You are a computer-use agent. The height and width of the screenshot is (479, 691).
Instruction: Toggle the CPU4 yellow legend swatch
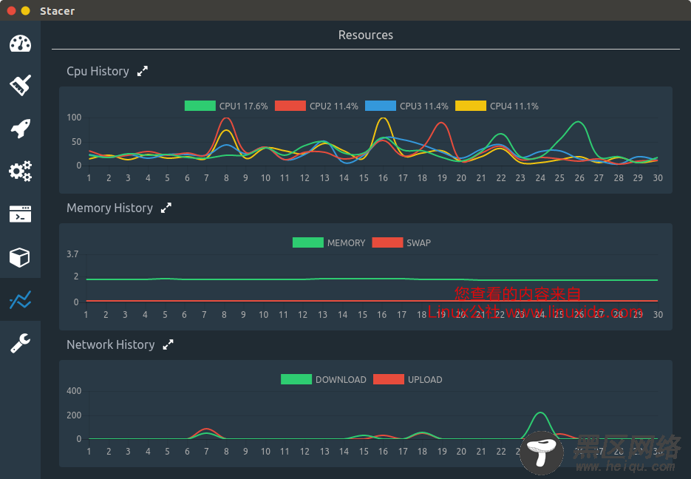471,106
